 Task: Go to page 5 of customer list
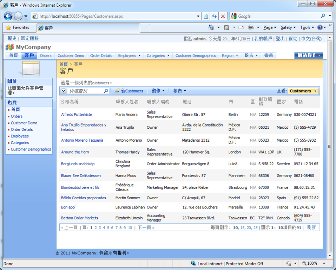(108, 228)
